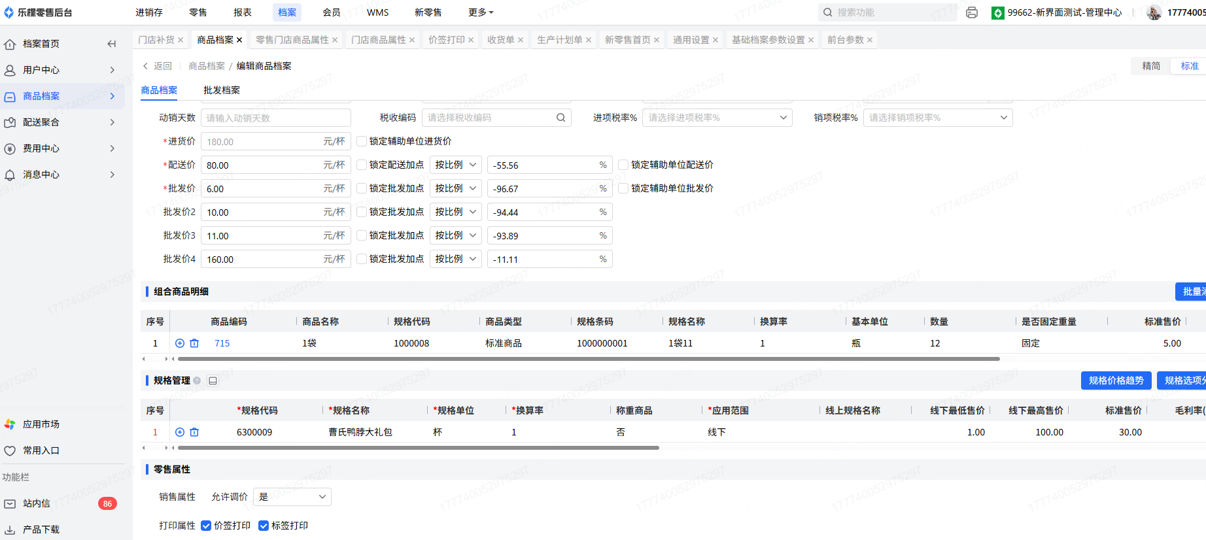
Task: Close the 新零售首页 tab
Action: click(x=657, y=40)
